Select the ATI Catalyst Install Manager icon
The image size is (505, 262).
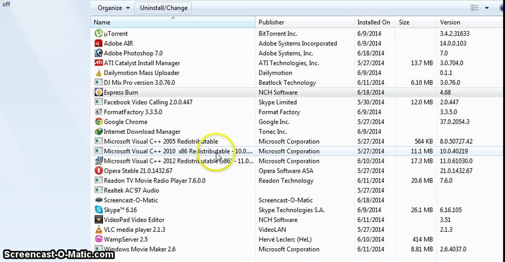point(98,63)
